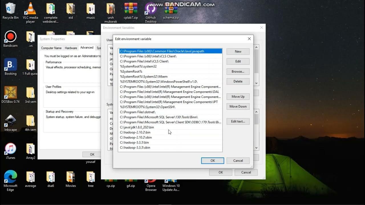This screenshot has width=365, height=205.
Task: Select %SystemRoot%\system32 entry
Action: click(170, 66)
